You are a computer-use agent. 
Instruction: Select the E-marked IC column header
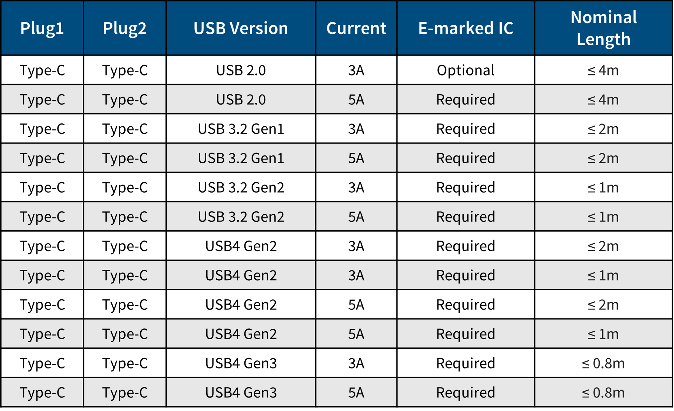tap(466, 28)
